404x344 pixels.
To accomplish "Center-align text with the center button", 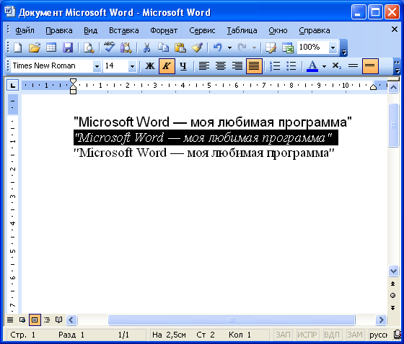I will coord(221,66).
